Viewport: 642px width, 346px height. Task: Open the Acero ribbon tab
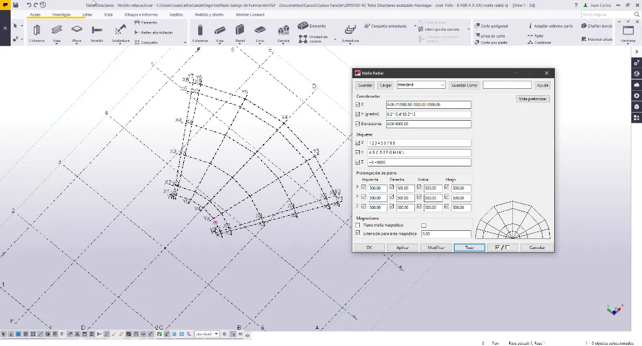tap(35, 15)
